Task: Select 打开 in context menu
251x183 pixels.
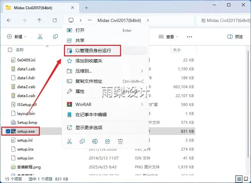Action: pos(105,30)
